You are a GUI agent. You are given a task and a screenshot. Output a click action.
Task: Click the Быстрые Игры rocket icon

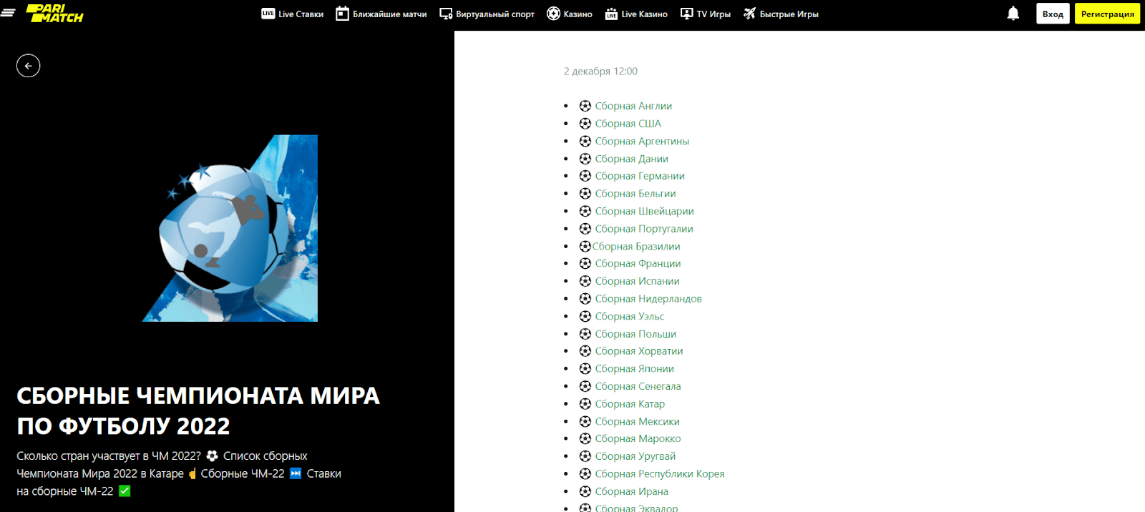749,14
